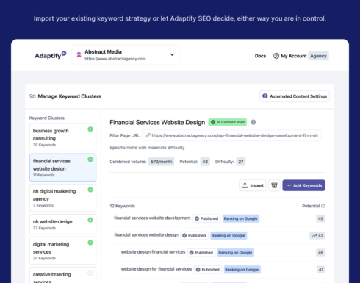Click Published badge for financial services website development
The height and width of the screenshot is (283, 360).
pos(206,218)
